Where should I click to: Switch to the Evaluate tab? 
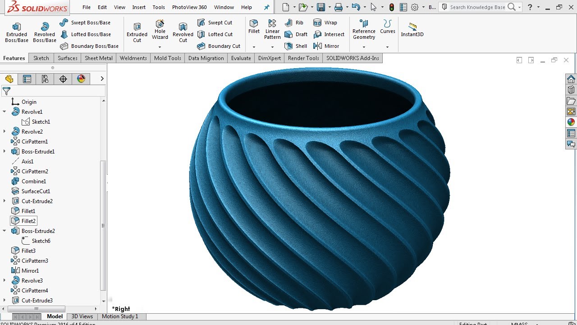click(x=241, y=58)
